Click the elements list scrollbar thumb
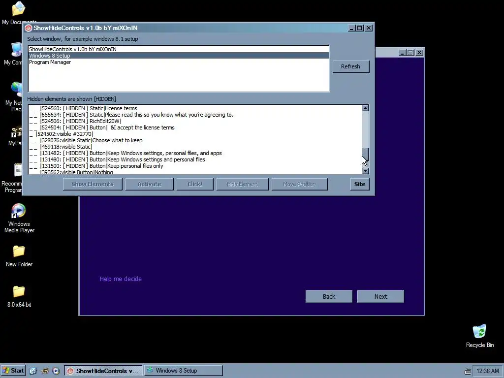This screenshot has width=504, height=378. (365, 156)
